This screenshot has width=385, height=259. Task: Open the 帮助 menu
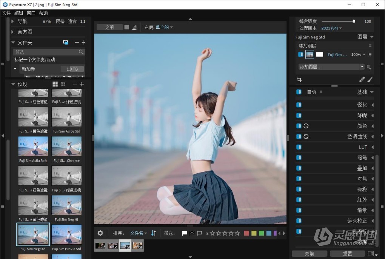pos(43,12)
